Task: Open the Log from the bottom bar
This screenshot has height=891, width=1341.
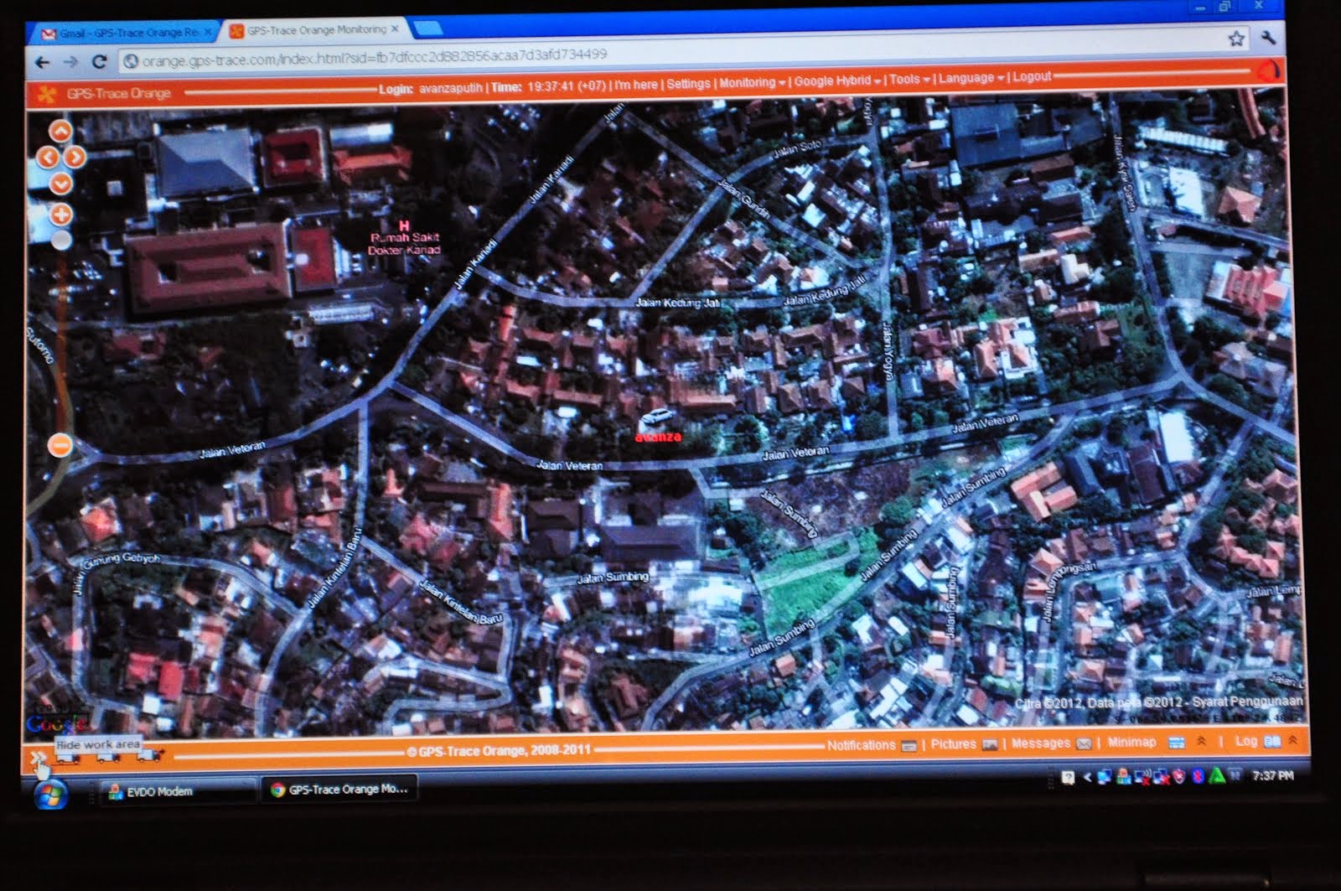Action: coord(1246,741)
